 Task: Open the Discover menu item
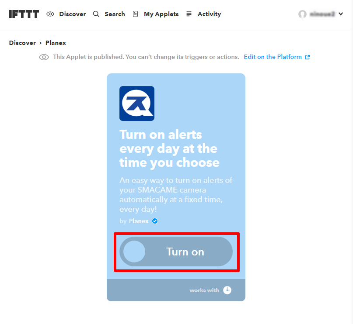pyautogui.click(x=73, y=14)
